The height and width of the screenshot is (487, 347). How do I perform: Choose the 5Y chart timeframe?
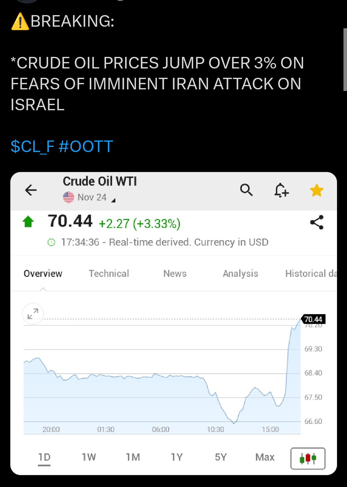221,457
